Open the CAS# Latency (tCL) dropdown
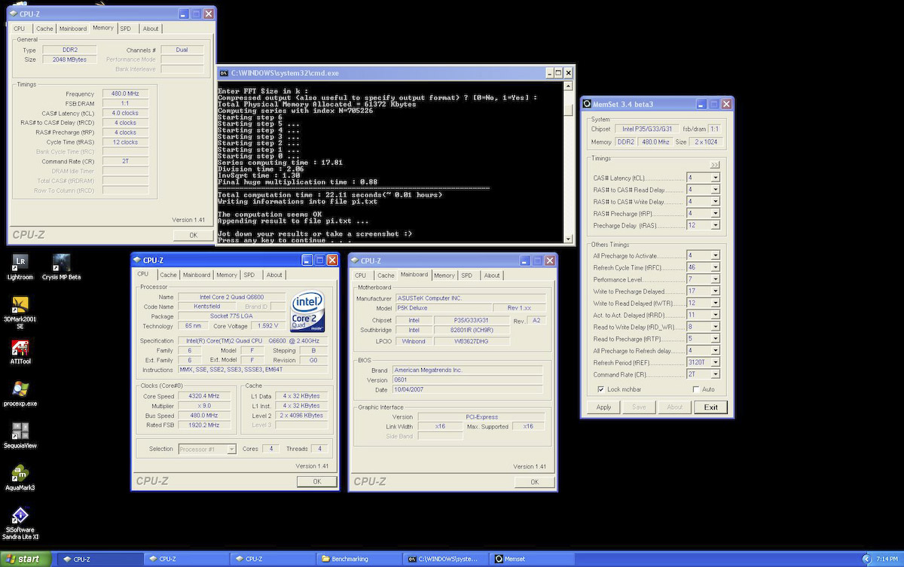 pyautogui.click(x=715, y=178)
